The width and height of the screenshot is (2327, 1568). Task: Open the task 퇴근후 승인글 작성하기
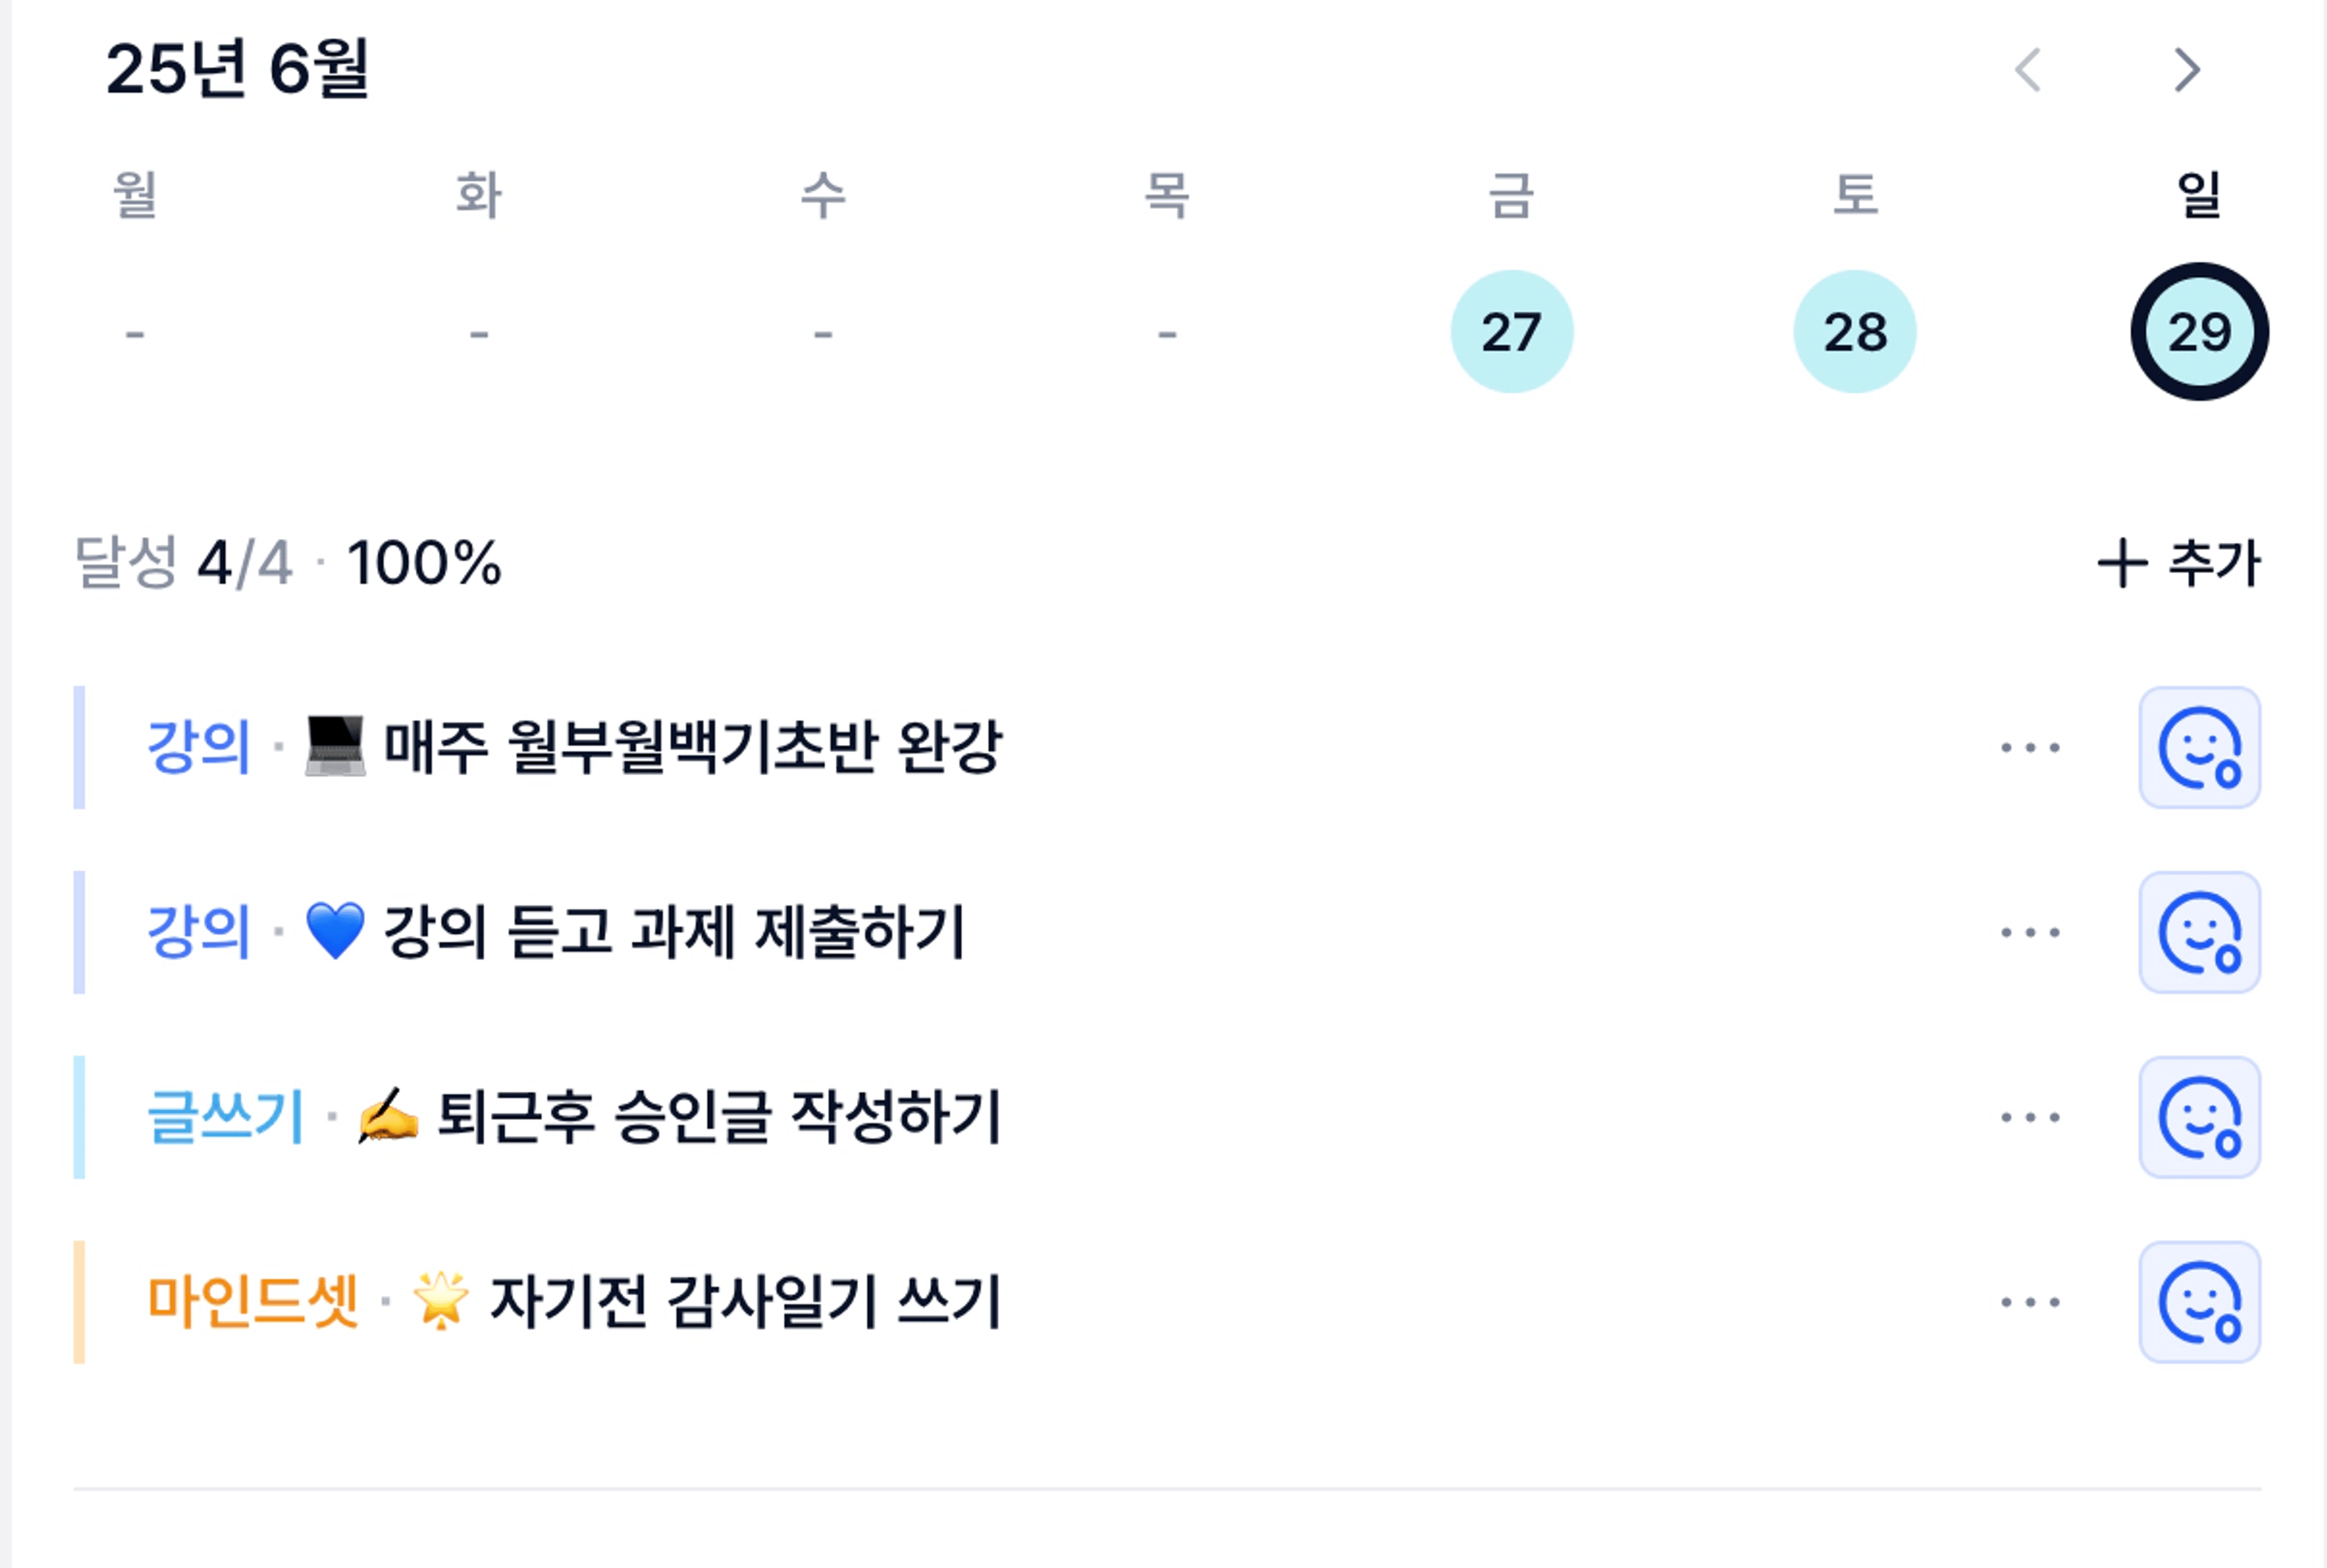[719, 1116]
